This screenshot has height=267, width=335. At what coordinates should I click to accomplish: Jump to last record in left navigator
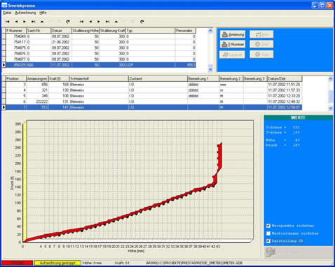click(x=34, y=22)
